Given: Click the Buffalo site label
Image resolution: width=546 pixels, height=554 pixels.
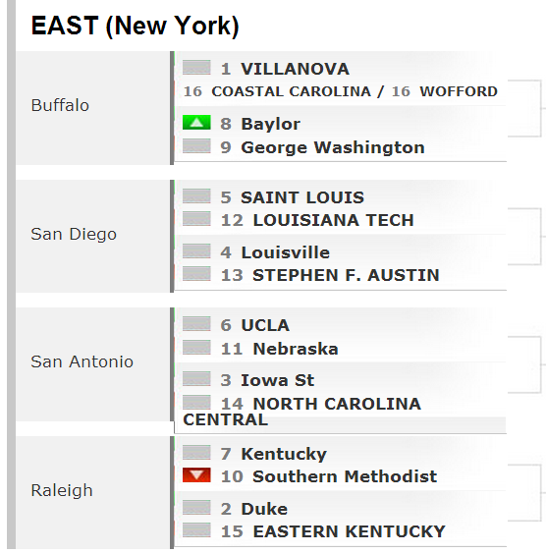Looking at the screenshot, I should [x=60, y=105].
